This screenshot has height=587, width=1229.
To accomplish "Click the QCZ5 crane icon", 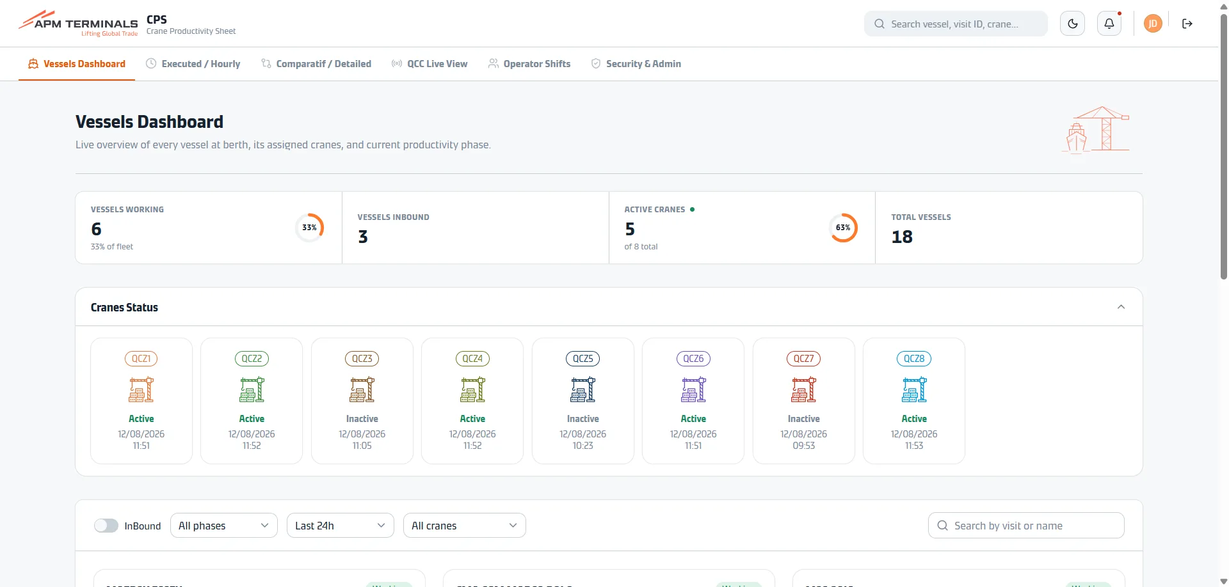I will [583, 389].
